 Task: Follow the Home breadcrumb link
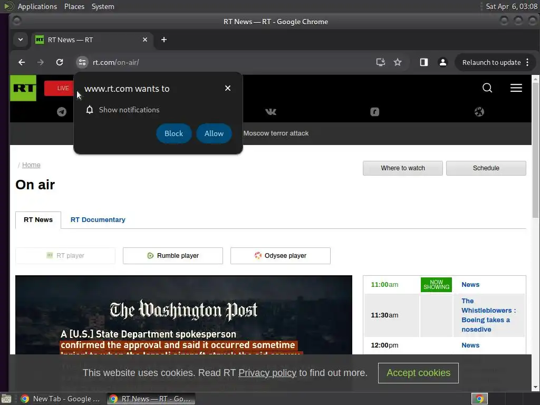tap(31, 165)
